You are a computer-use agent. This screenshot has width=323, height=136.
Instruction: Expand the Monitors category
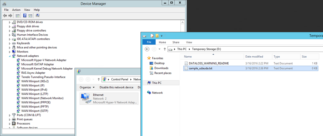tap(10, 52)
